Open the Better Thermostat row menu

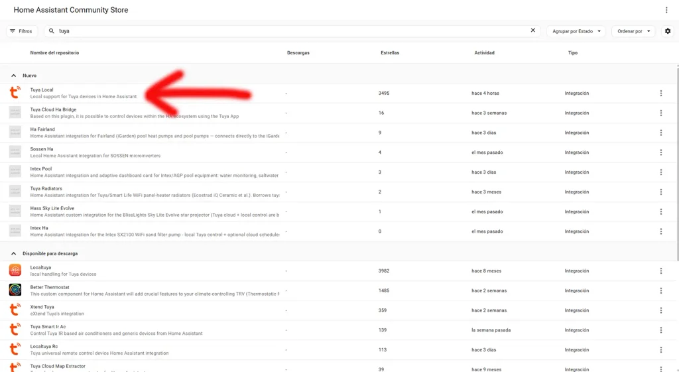tap(661, 290)
